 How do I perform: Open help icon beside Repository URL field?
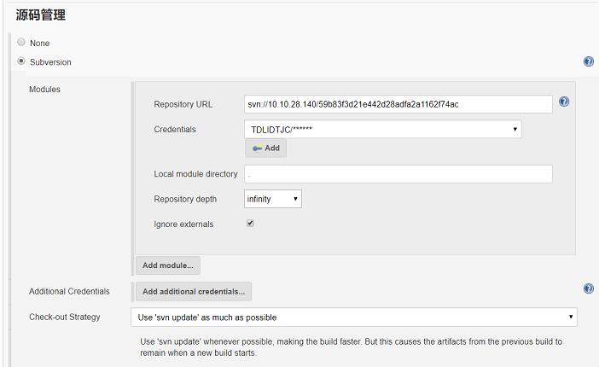564,102
